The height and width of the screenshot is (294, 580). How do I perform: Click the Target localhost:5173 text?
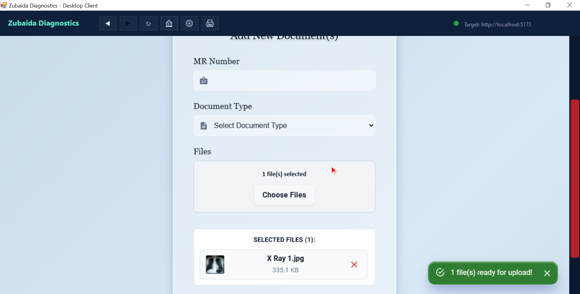pos(497,24)
